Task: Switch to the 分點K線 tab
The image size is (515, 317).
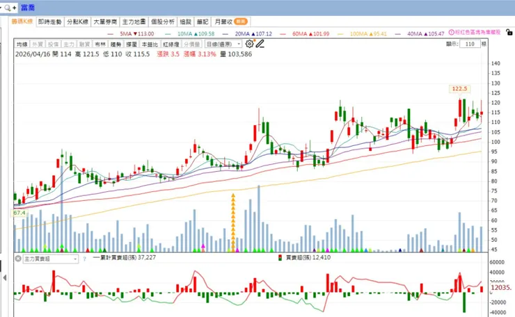Action: [x=77, y=22]
